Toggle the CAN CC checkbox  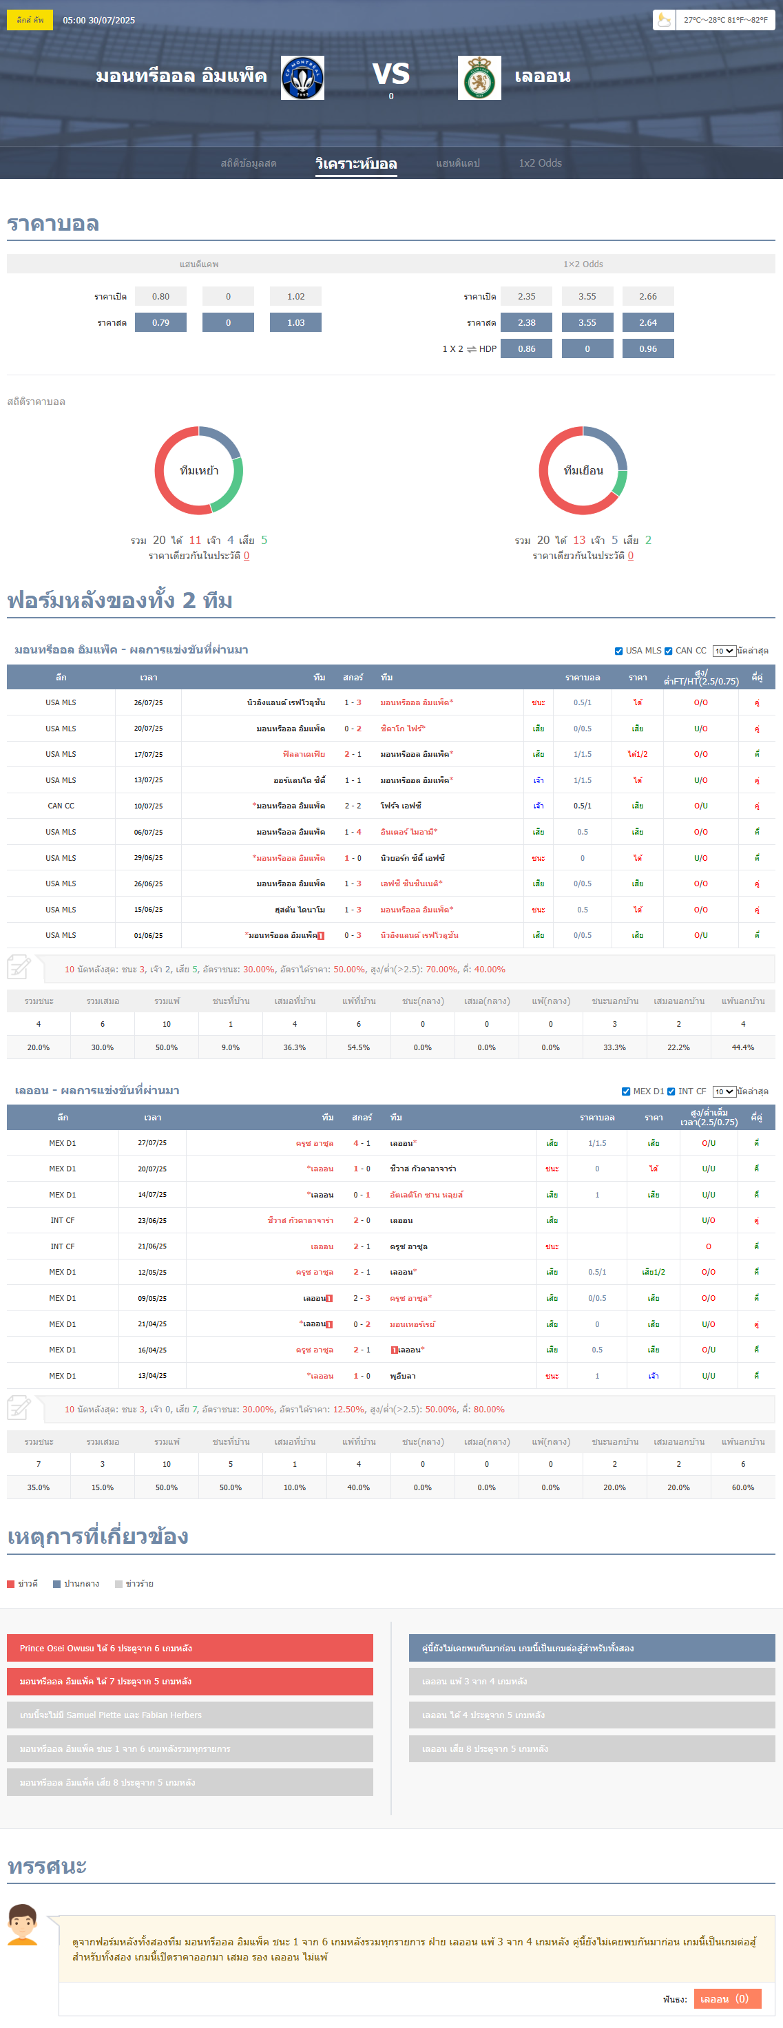pos(668,651)
